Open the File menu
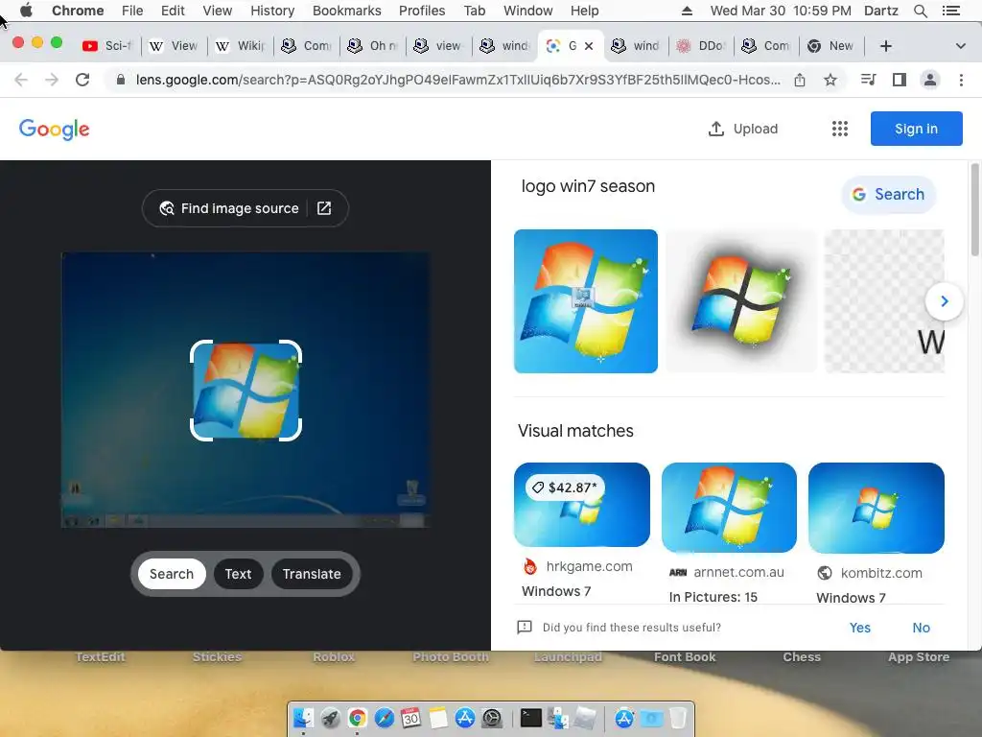The width and height of the screenshot is (982, 737). [132, 11]
